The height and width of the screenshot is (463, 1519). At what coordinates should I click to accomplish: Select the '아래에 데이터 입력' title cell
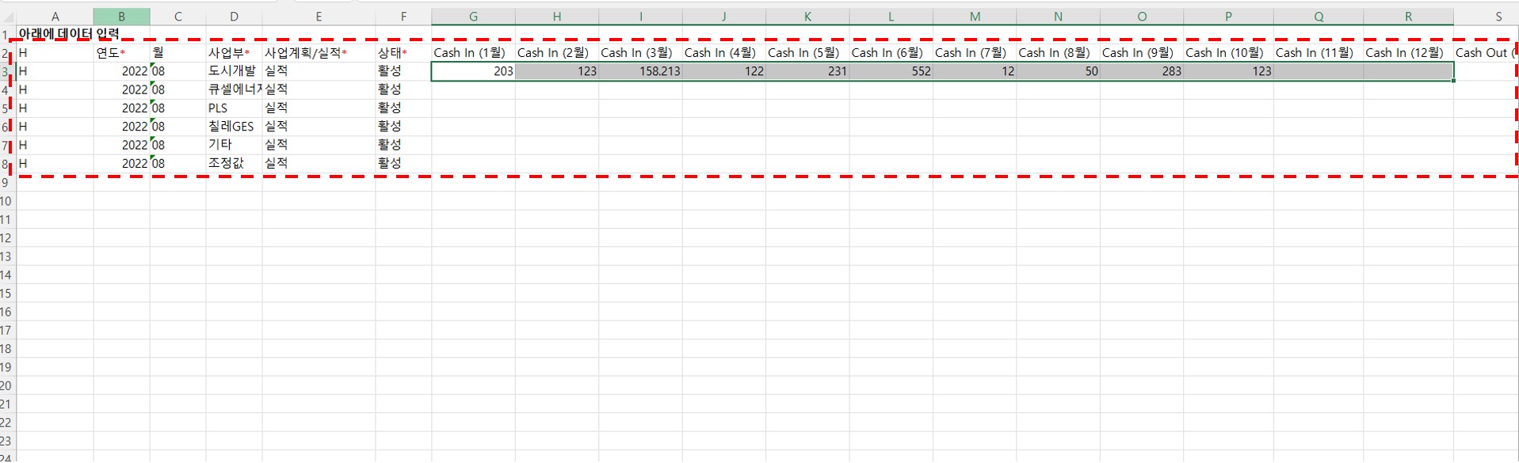coord(70,34)
